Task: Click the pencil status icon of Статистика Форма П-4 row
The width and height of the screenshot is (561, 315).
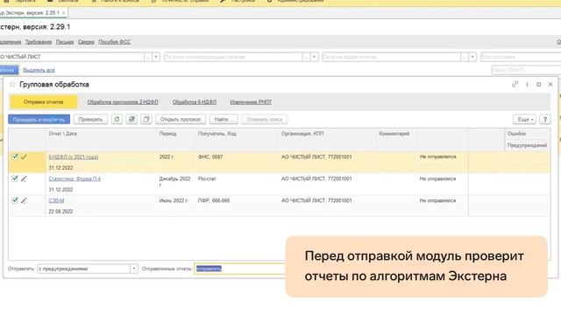Action: click(x=24, y=178)
